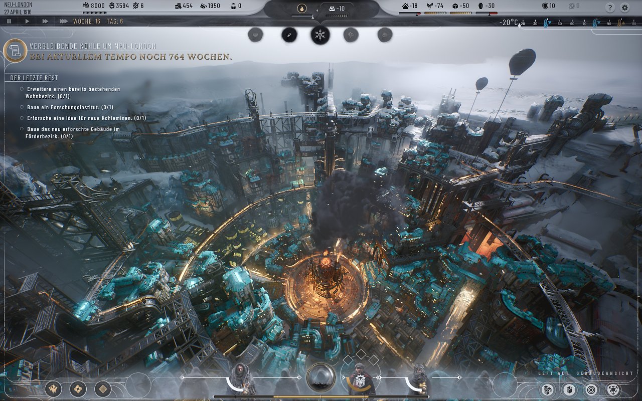Image resolution: width=642 pixels, height=401 pixels.
Task: Select the greyed cloud-shaped problem icon
Action: (385, 35)
